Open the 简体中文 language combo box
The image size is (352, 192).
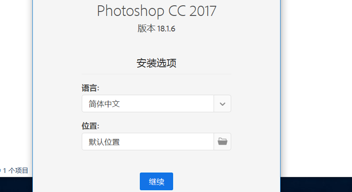point(156,104)
